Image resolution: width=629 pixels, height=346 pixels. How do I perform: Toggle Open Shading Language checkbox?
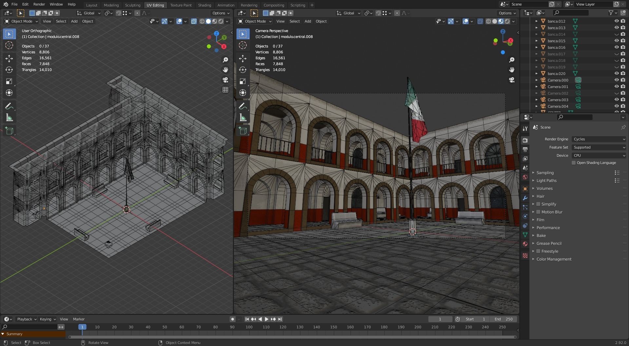pos(574,163)
